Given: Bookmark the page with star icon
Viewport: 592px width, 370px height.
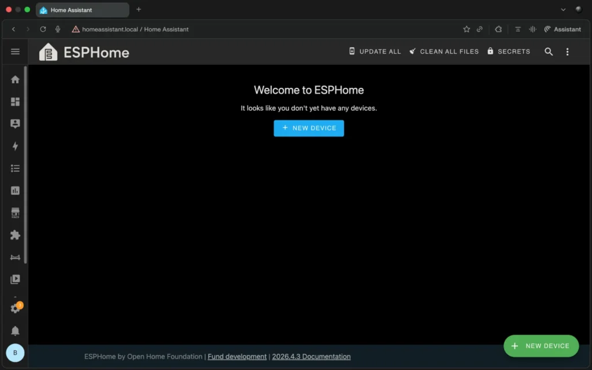Looking at the screenshot, I should click(467, 29).
